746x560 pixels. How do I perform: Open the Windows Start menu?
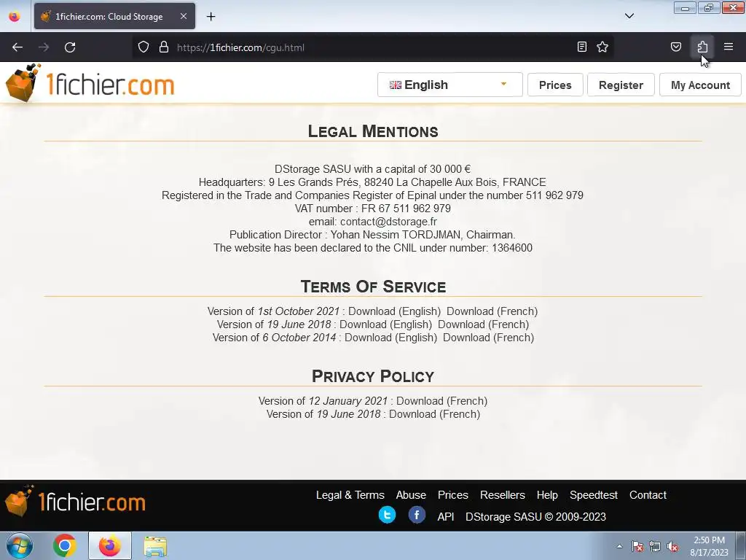pos(20,545)
